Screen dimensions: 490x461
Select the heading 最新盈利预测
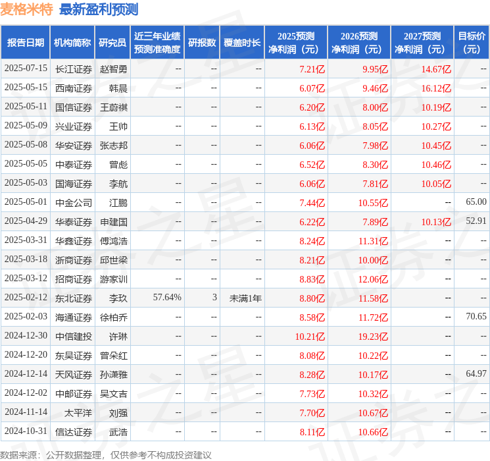click(99, 9)
